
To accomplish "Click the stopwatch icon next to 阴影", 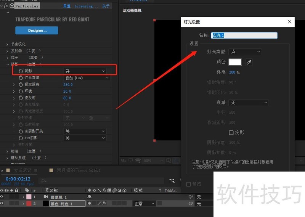I will (x=21, y=71).
